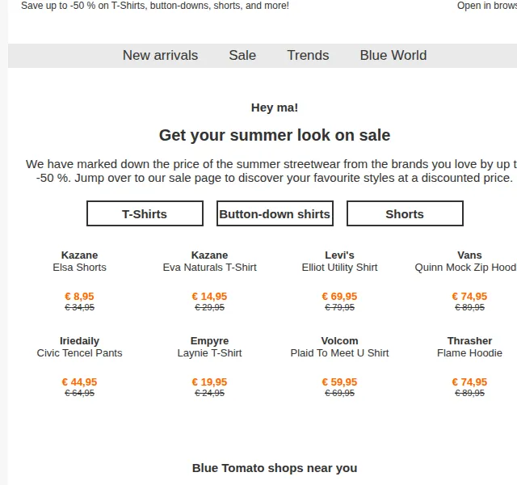The image size is (517, 485).
Task: Select the struck-through € 34,95 price
Action: pos(79,307)
